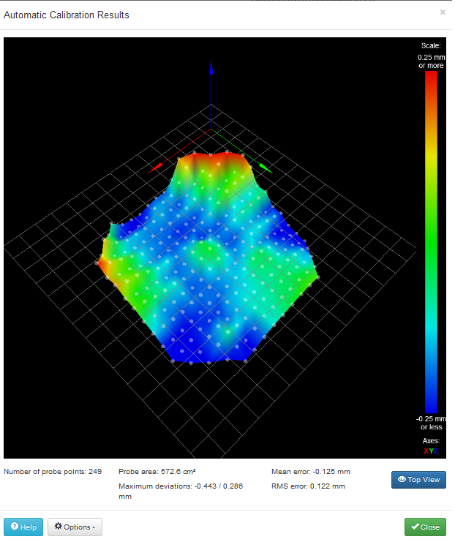Click the red X axis arrowhead
Image resolution: width=455 pixels, height=542 pixels.
coord(154,169)
